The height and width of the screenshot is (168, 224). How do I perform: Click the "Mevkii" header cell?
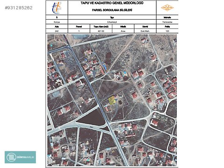pos(145,27)
